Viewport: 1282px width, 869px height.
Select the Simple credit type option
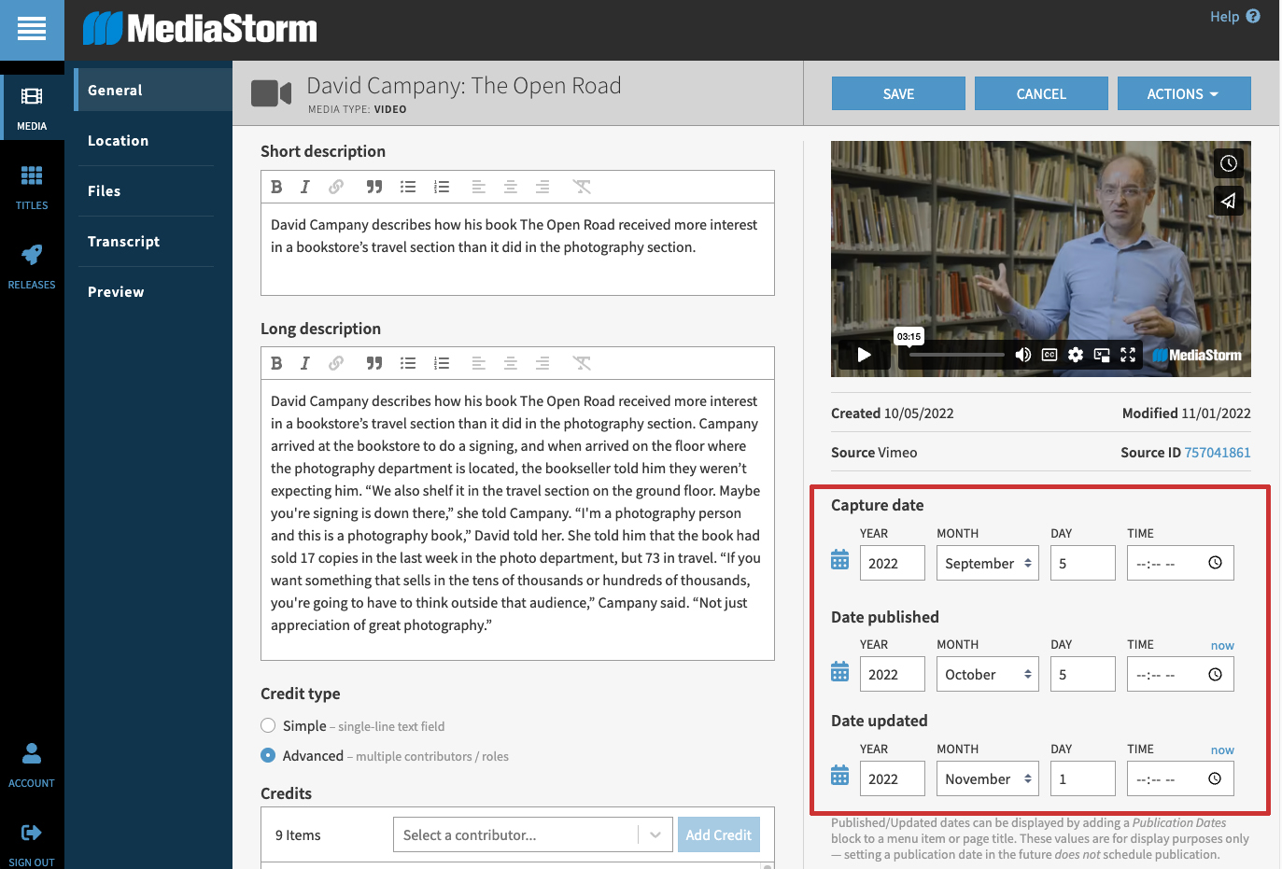[268, 726]
